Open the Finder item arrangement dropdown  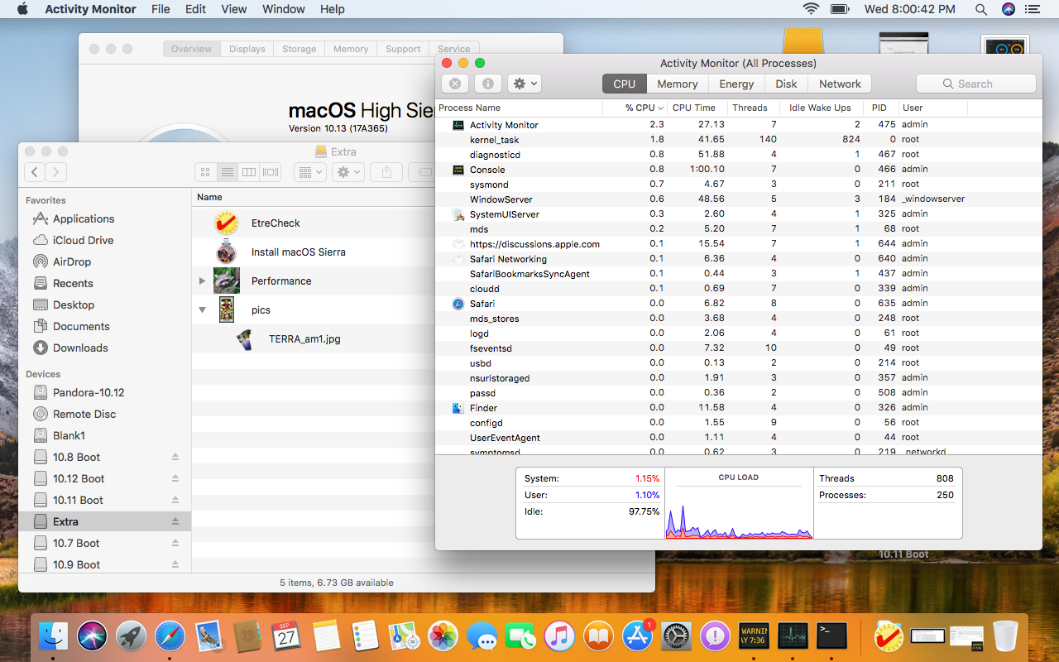coord(310,172)
